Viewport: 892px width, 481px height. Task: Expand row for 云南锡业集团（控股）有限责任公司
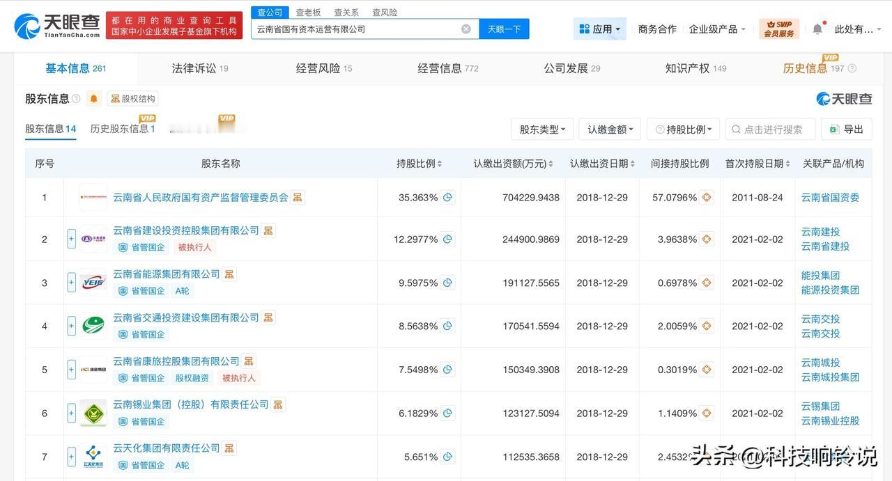pos(71,413)
